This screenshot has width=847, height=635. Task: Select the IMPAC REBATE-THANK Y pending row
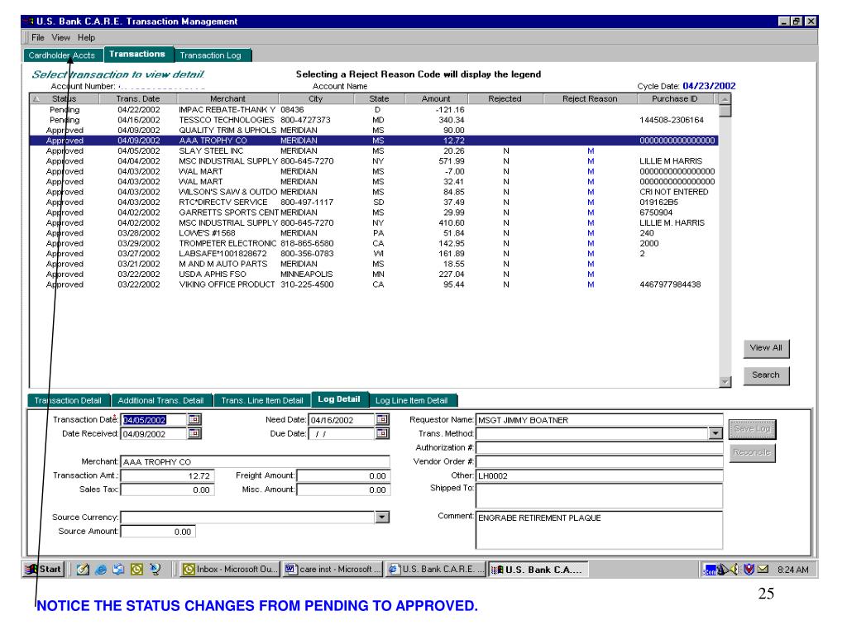374,110
